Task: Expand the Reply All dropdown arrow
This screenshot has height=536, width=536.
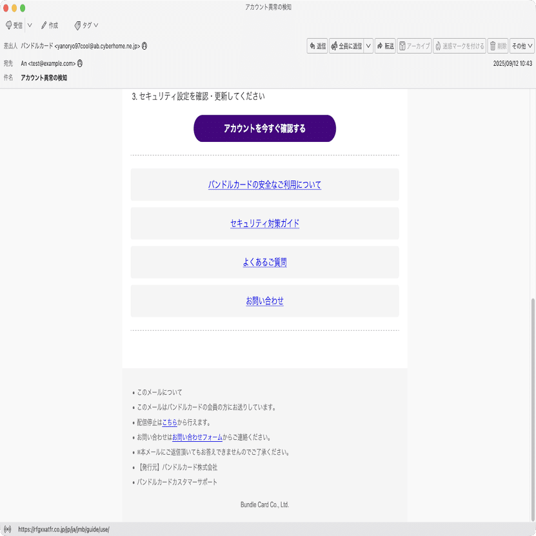Action: pos(368,46)
